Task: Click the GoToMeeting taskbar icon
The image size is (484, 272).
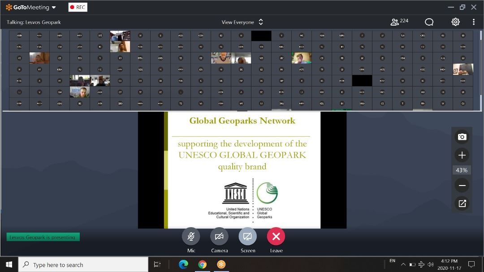Action: 221,264
